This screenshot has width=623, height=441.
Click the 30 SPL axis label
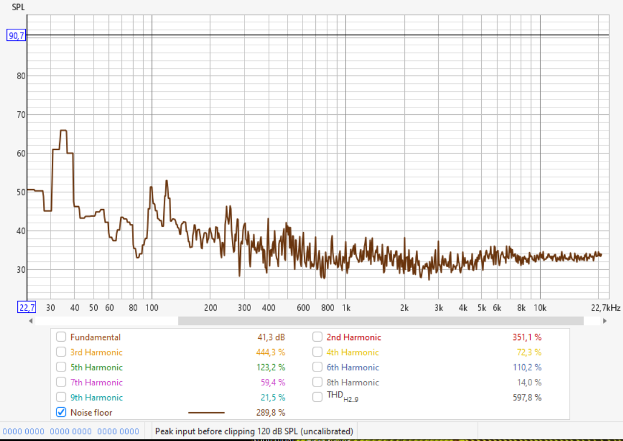[21, 270]
